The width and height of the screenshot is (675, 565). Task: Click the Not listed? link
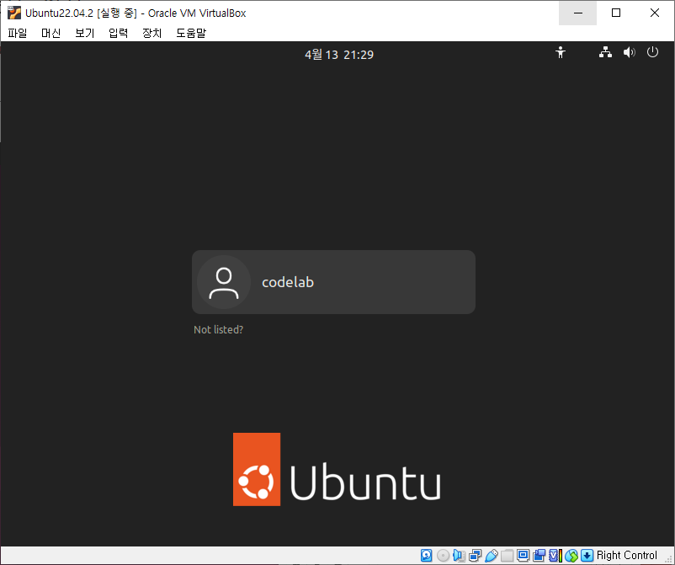(x=218, y=330)
